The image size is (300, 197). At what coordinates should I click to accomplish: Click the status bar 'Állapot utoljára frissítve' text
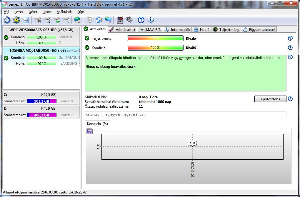[x=45, y=192]
